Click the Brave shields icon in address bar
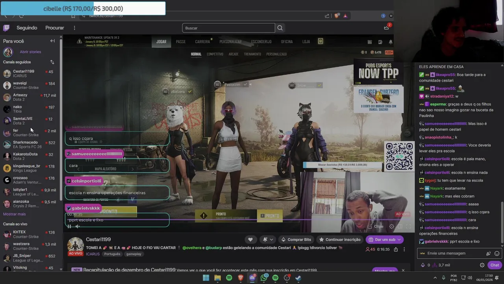This screenshot has width=504, height=284. [337, 16]
